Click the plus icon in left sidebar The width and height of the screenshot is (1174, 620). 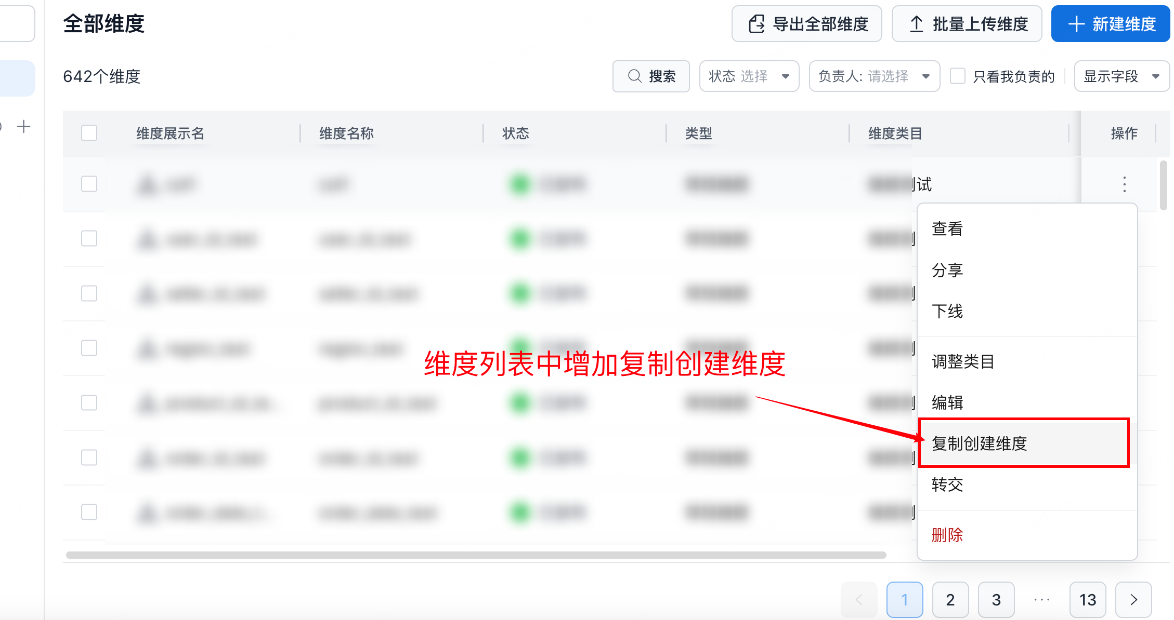click(24, 127)
